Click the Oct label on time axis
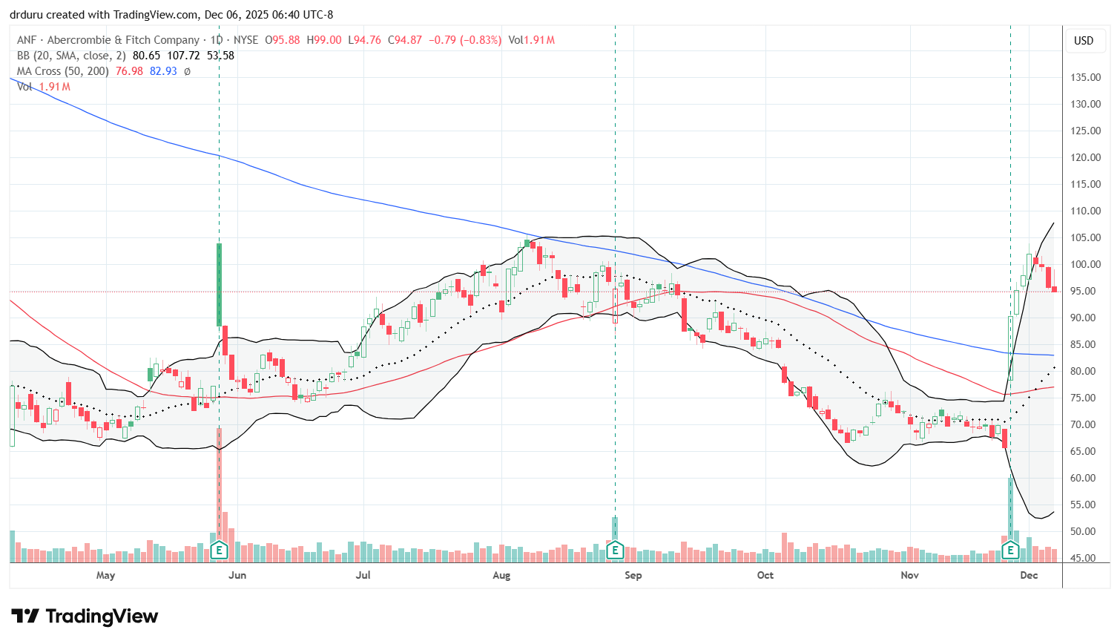The height and width of the screenshot is (644, 1120). pos(765,575)
